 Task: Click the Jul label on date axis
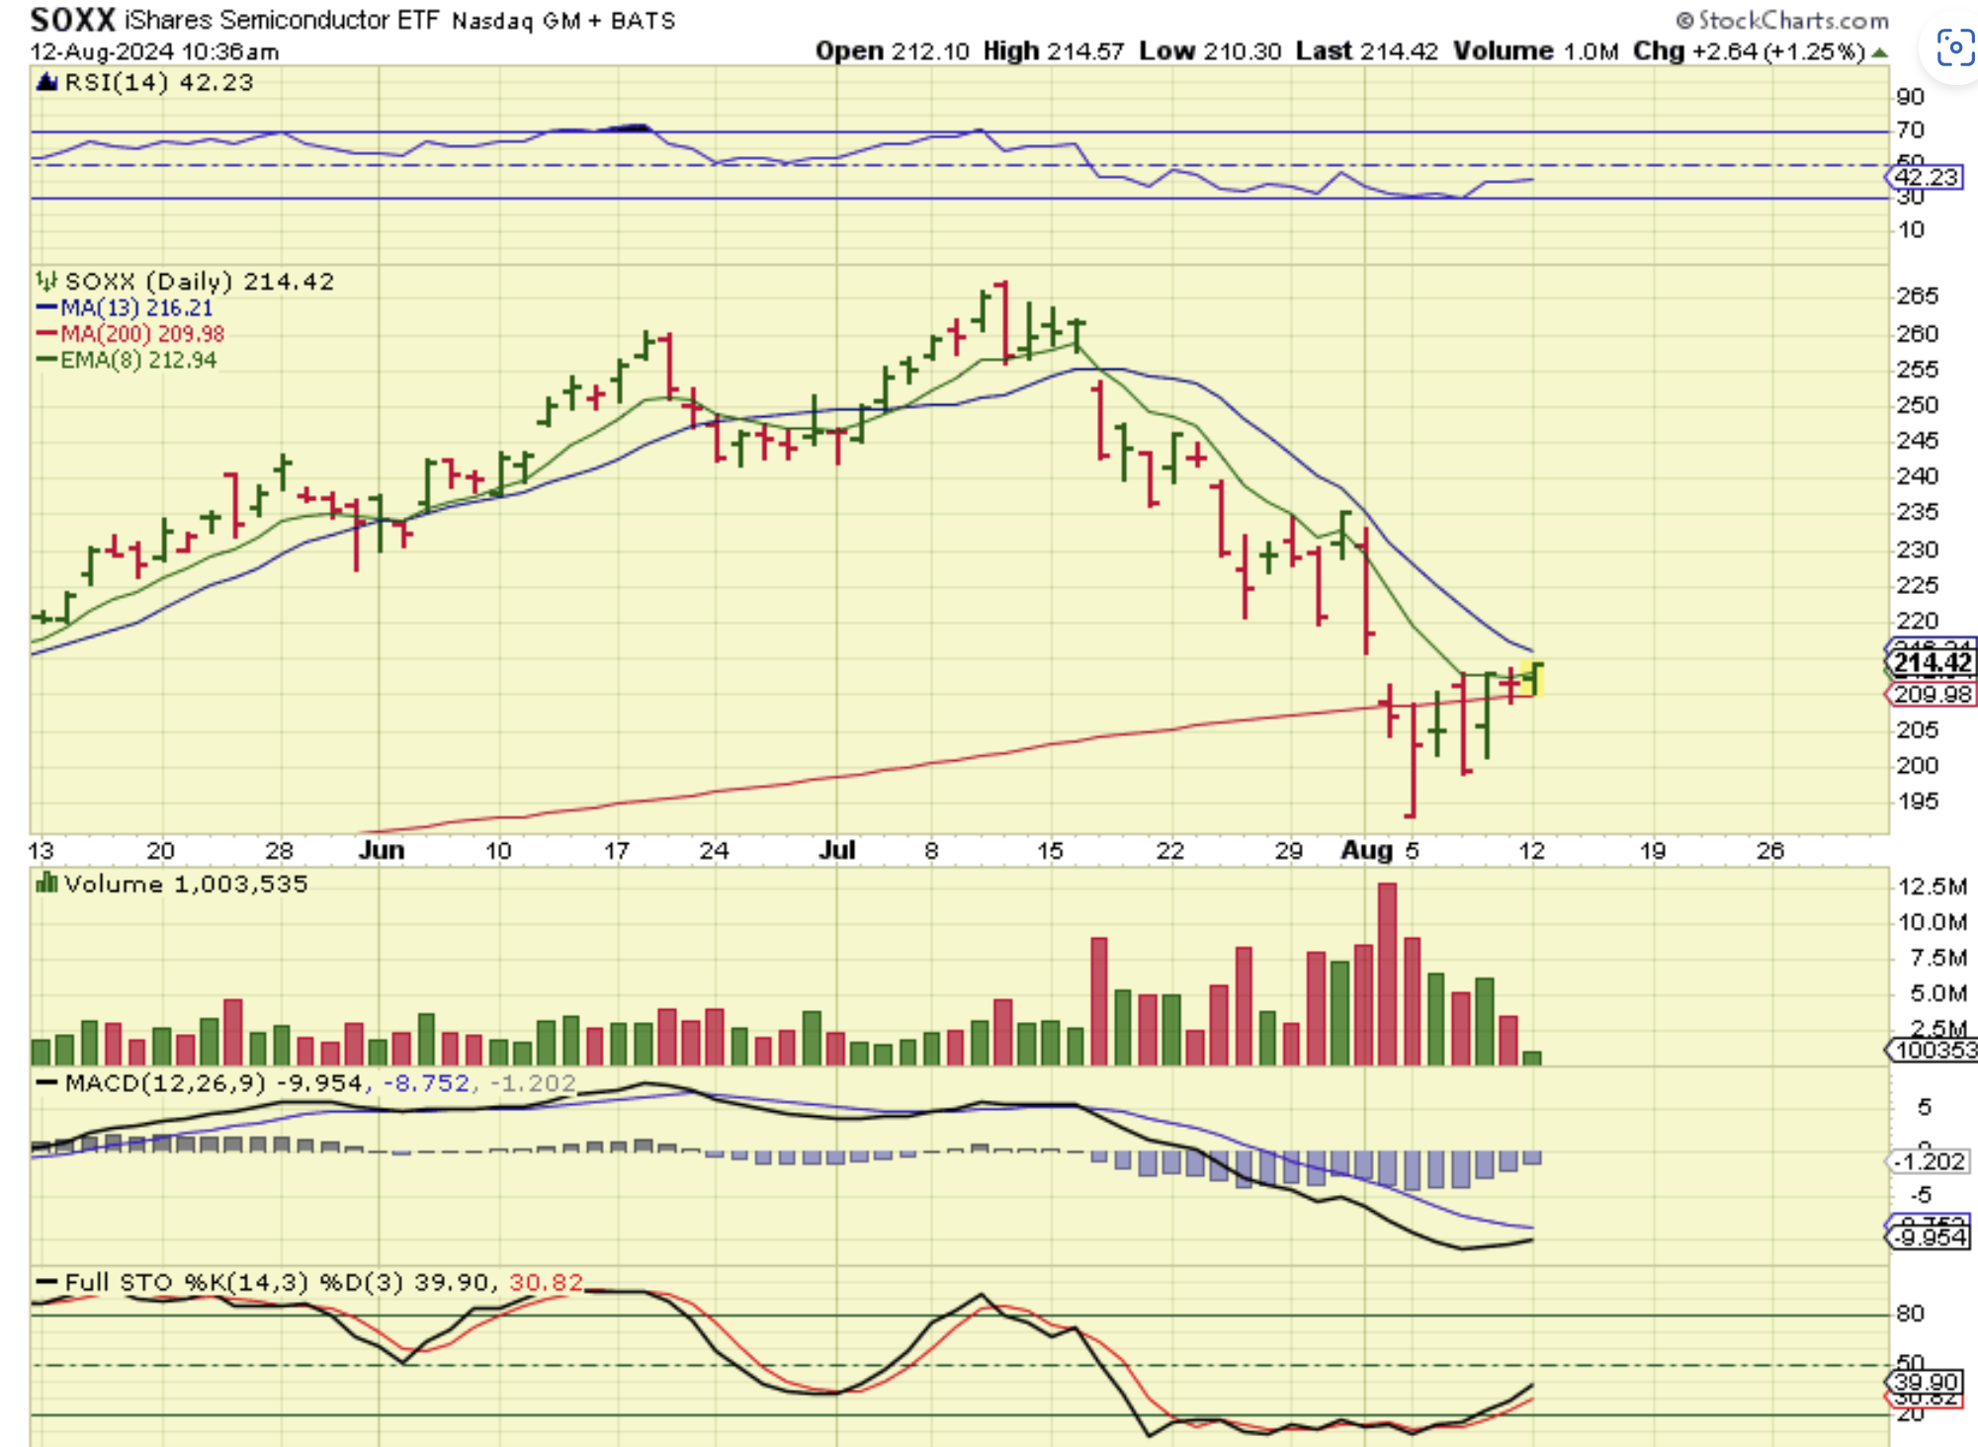tap(836, 851)
